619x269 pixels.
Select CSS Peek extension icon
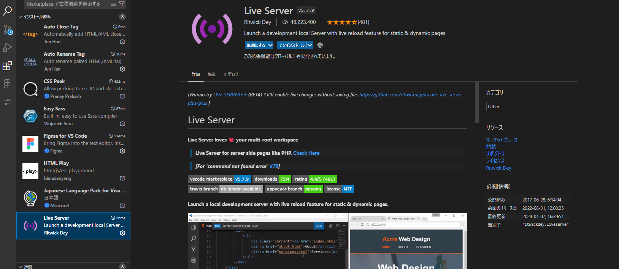(30, 89)
